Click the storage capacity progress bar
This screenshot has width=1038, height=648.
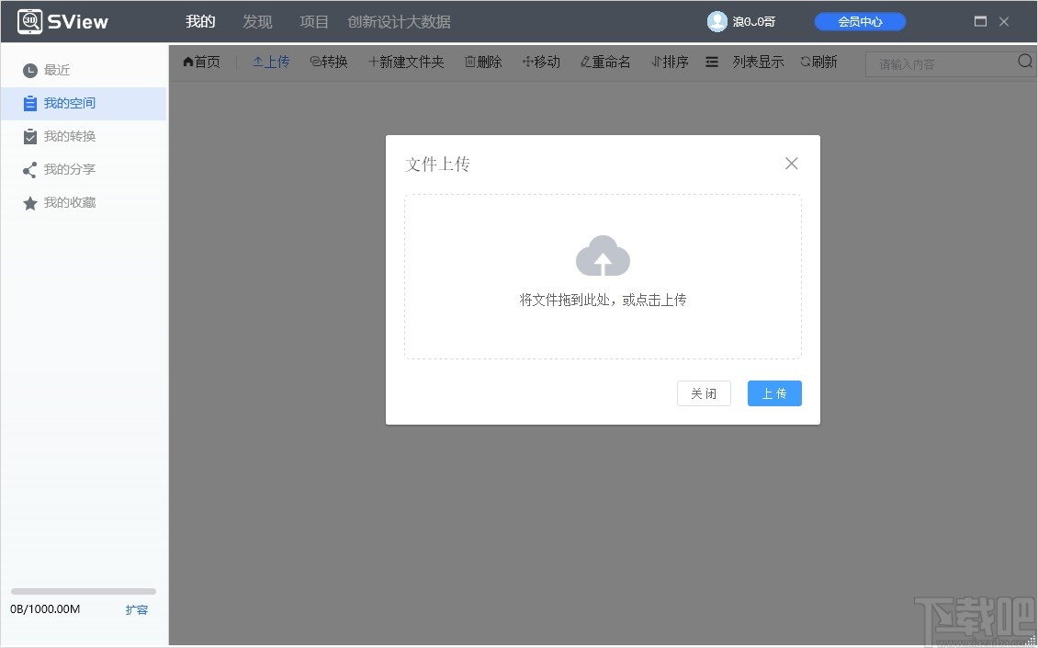pyautogui.click(x=83, y=591)
